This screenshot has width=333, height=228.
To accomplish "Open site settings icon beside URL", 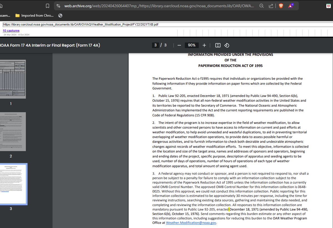I will click(58, 6).
